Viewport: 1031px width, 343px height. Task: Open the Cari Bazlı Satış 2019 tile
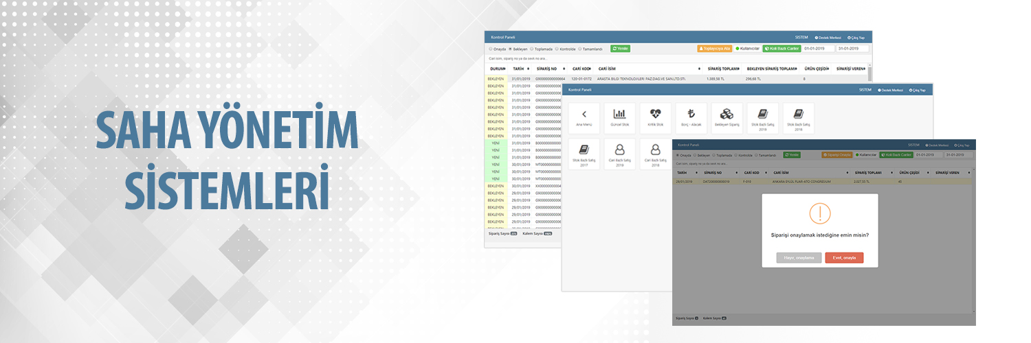pos(620,154)
